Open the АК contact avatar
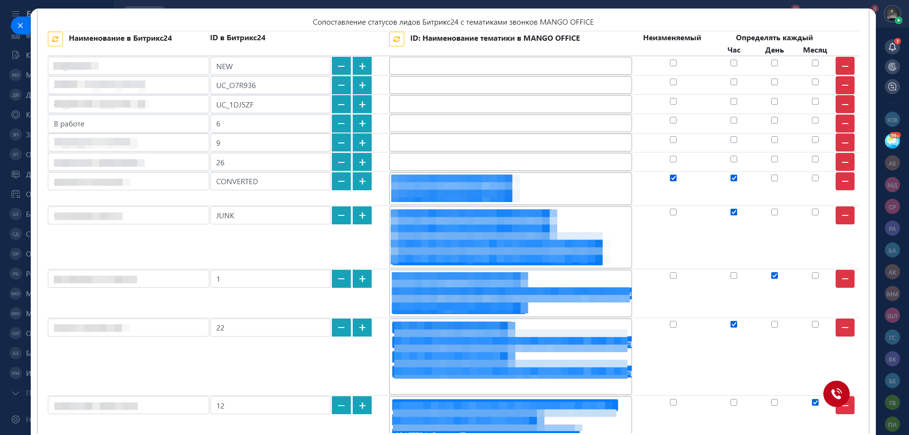909x435 pixels. [892, 272]
